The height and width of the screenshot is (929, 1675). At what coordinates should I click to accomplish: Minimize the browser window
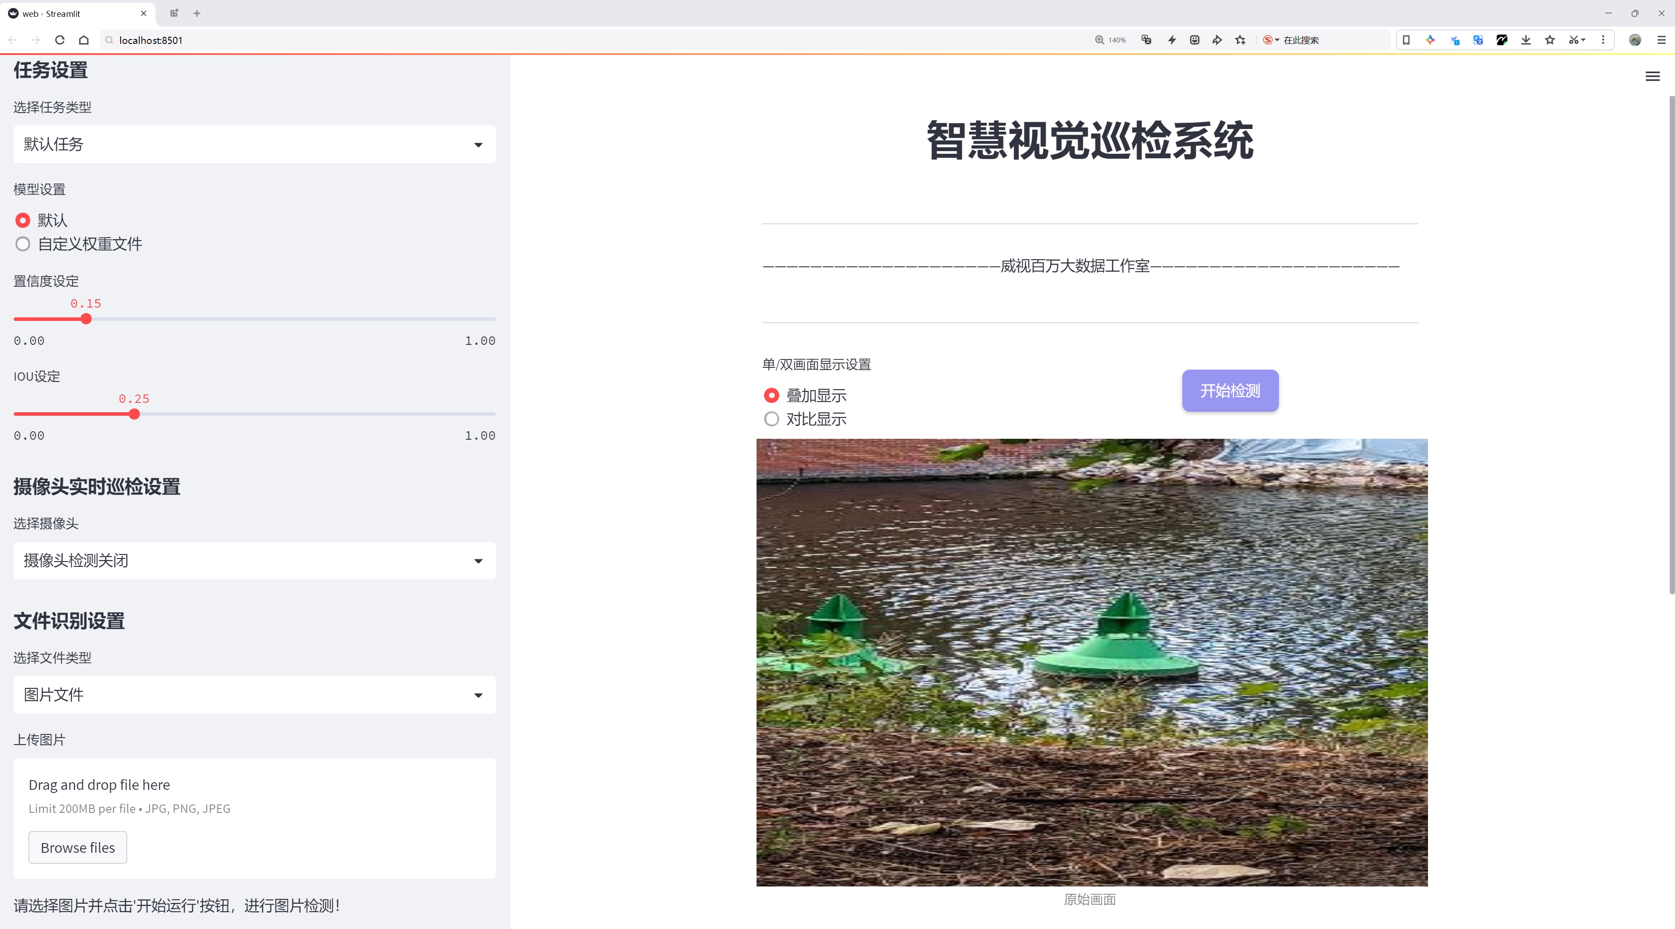pos(1608,13)
